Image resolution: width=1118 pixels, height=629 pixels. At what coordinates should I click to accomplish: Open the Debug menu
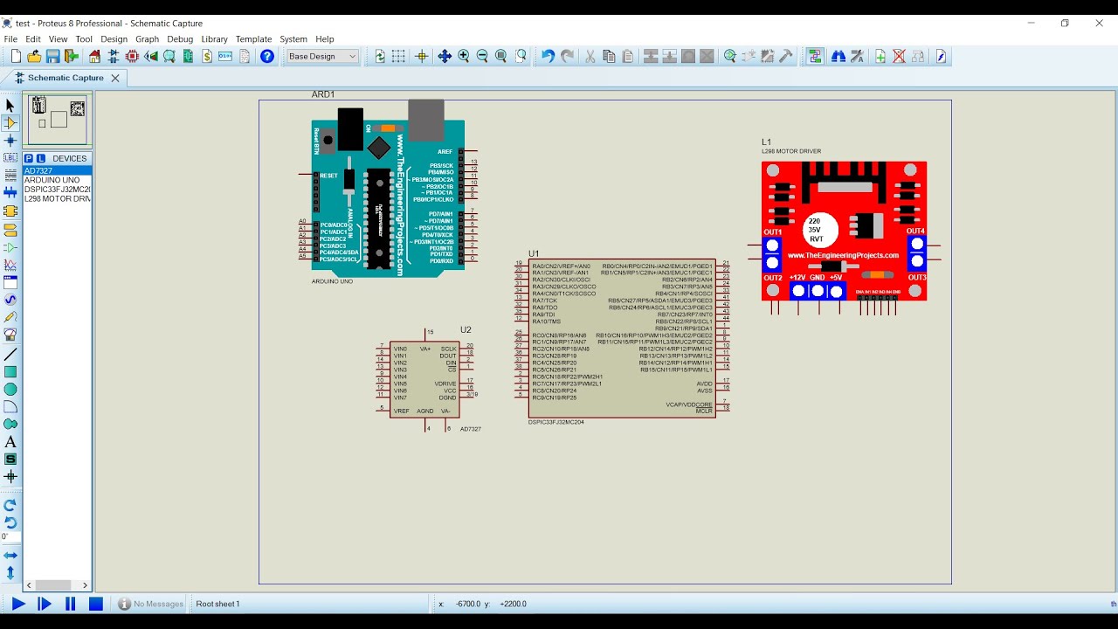(x=180, y=39)
